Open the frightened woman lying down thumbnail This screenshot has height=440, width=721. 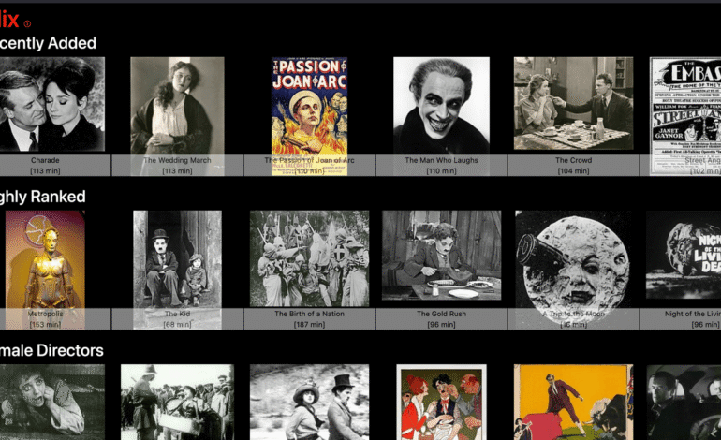[x=51, y=403]
